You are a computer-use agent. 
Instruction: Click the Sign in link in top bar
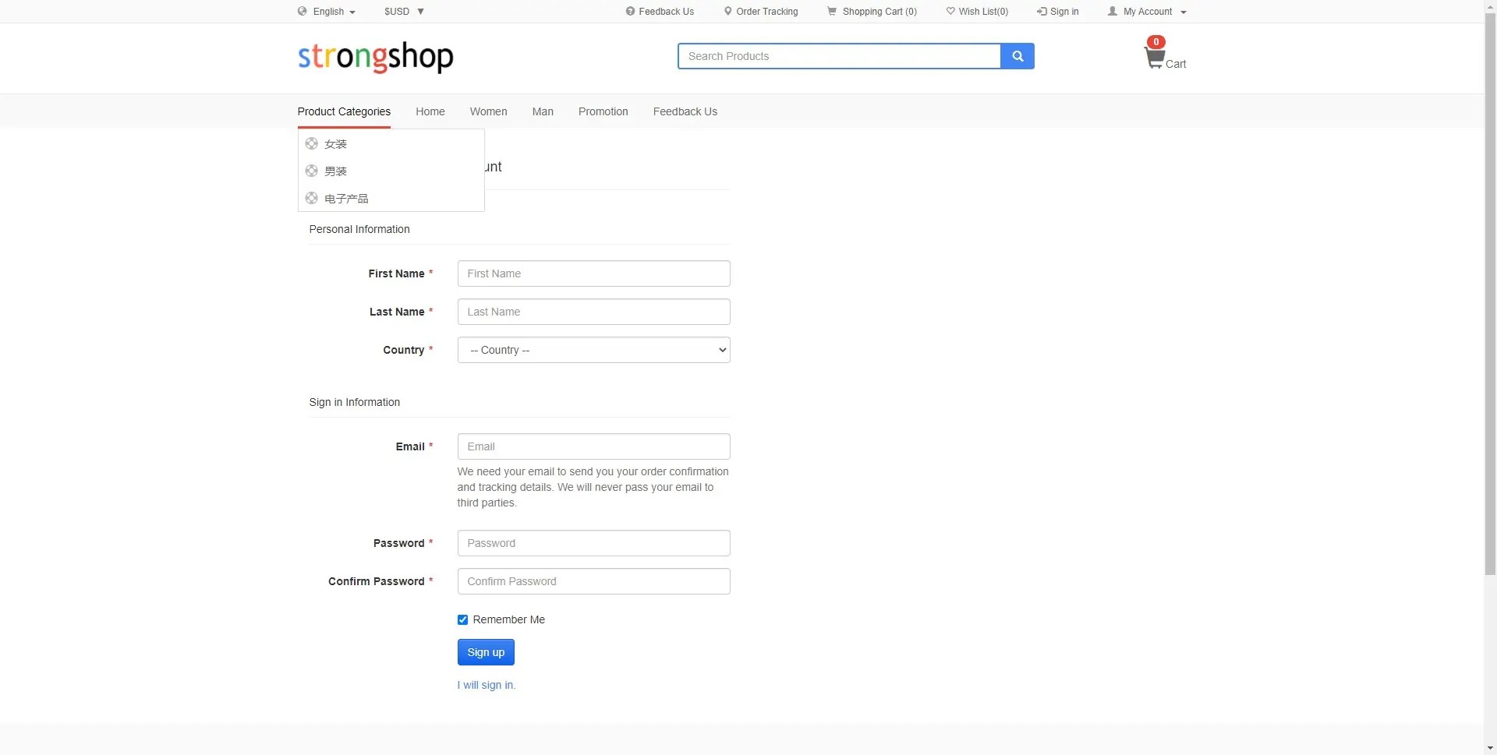point(1057,12)
